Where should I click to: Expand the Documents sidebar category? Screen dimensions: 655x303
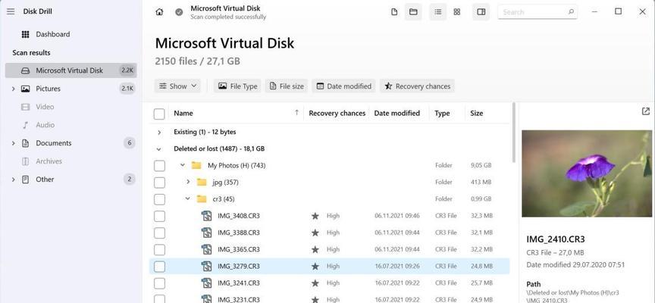(x=13, y=143)
